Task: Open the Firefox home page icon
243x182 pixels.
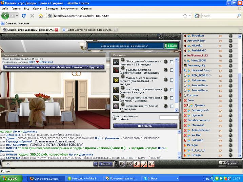Action: 41,16
